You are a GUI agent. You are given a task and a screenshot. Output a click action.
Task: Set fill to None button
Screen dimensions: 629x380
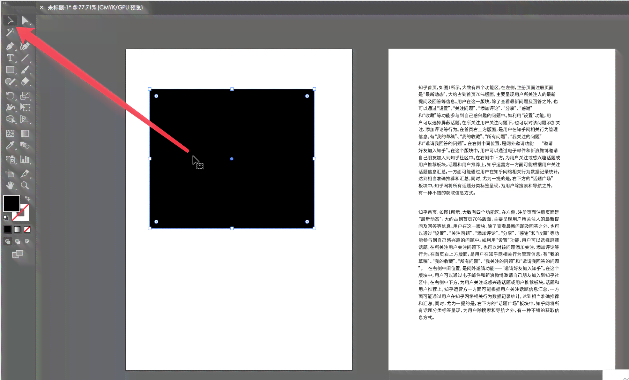click(x=27, y=229)
